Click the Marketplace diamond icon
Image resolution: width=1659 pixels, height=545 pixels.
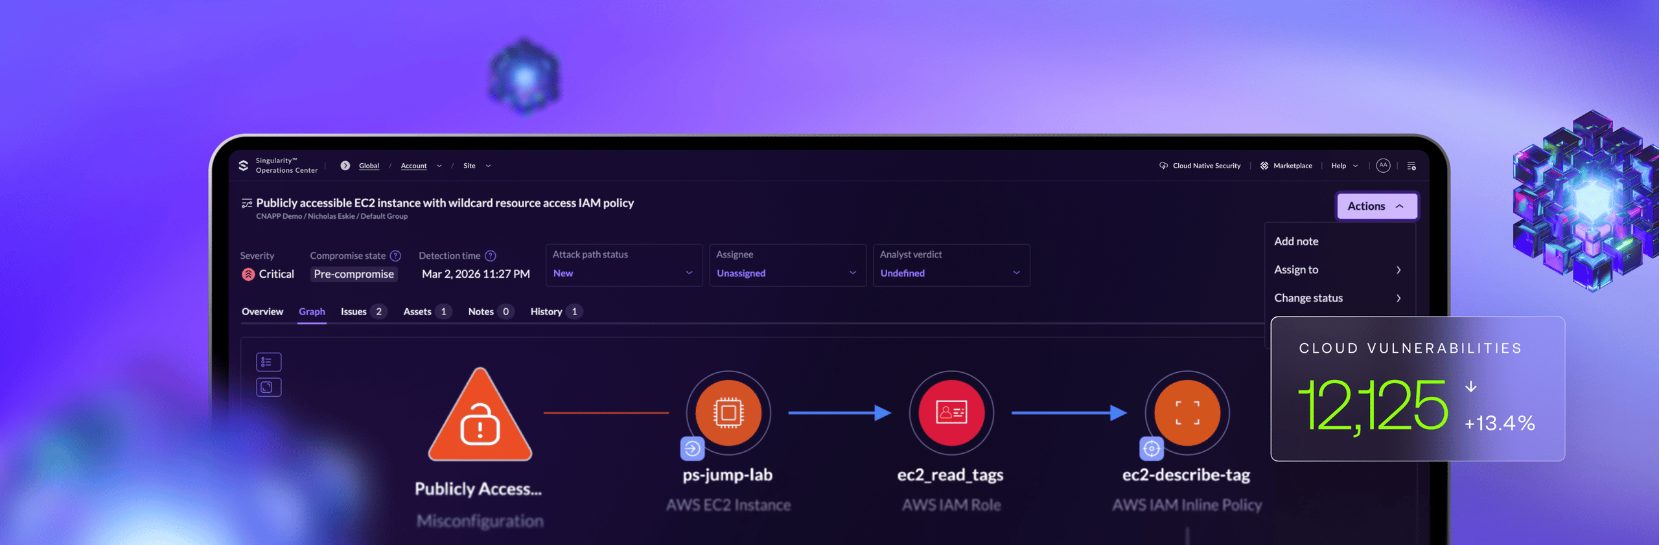click(1264, 166)
